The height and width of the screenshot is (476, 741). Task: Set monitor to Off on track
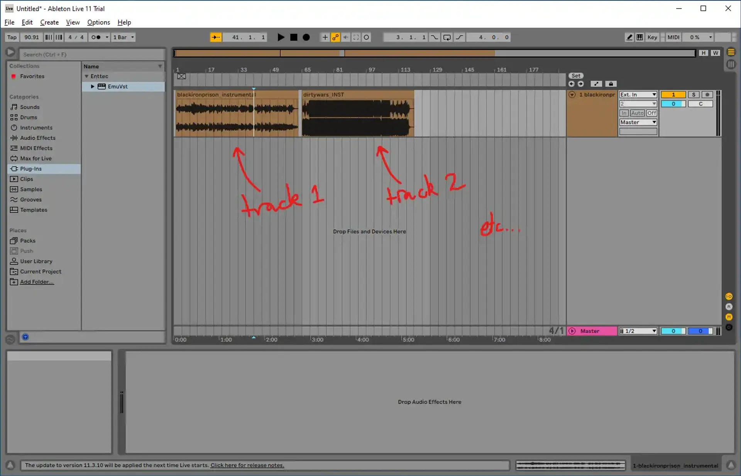pyautogui.click(x=651, y=113)
